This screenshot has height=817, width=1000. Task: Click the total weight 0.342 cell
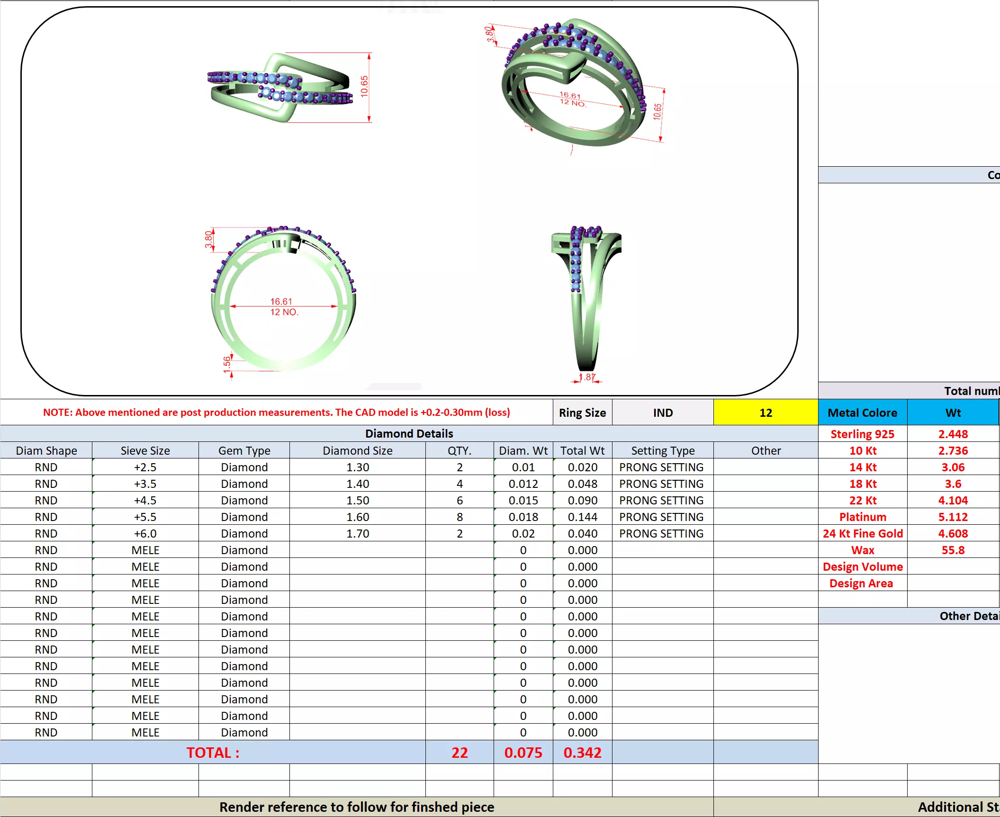pyautogui.click(x=582, y=753)
